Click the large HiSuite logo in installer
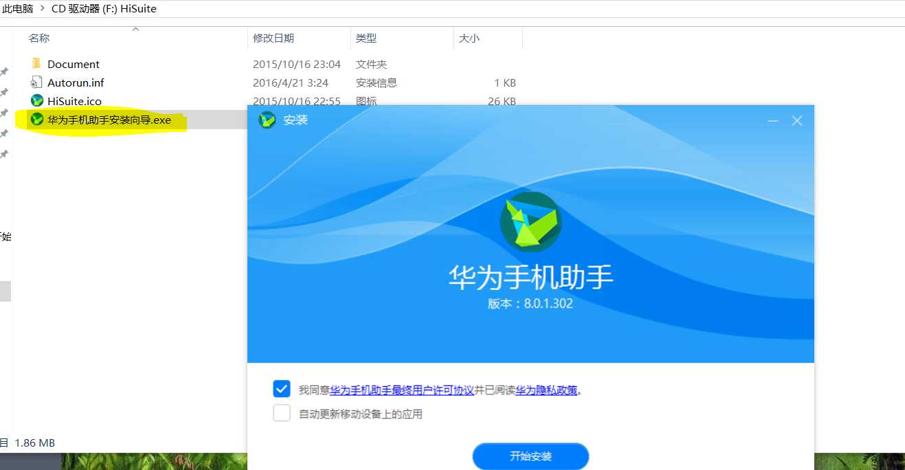Image resolution: width=905 pixels, height=470 pixels. coord(530,222)
